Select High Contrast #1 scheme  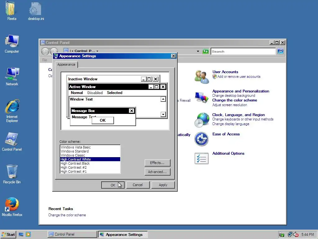click(x=90, y=171)
